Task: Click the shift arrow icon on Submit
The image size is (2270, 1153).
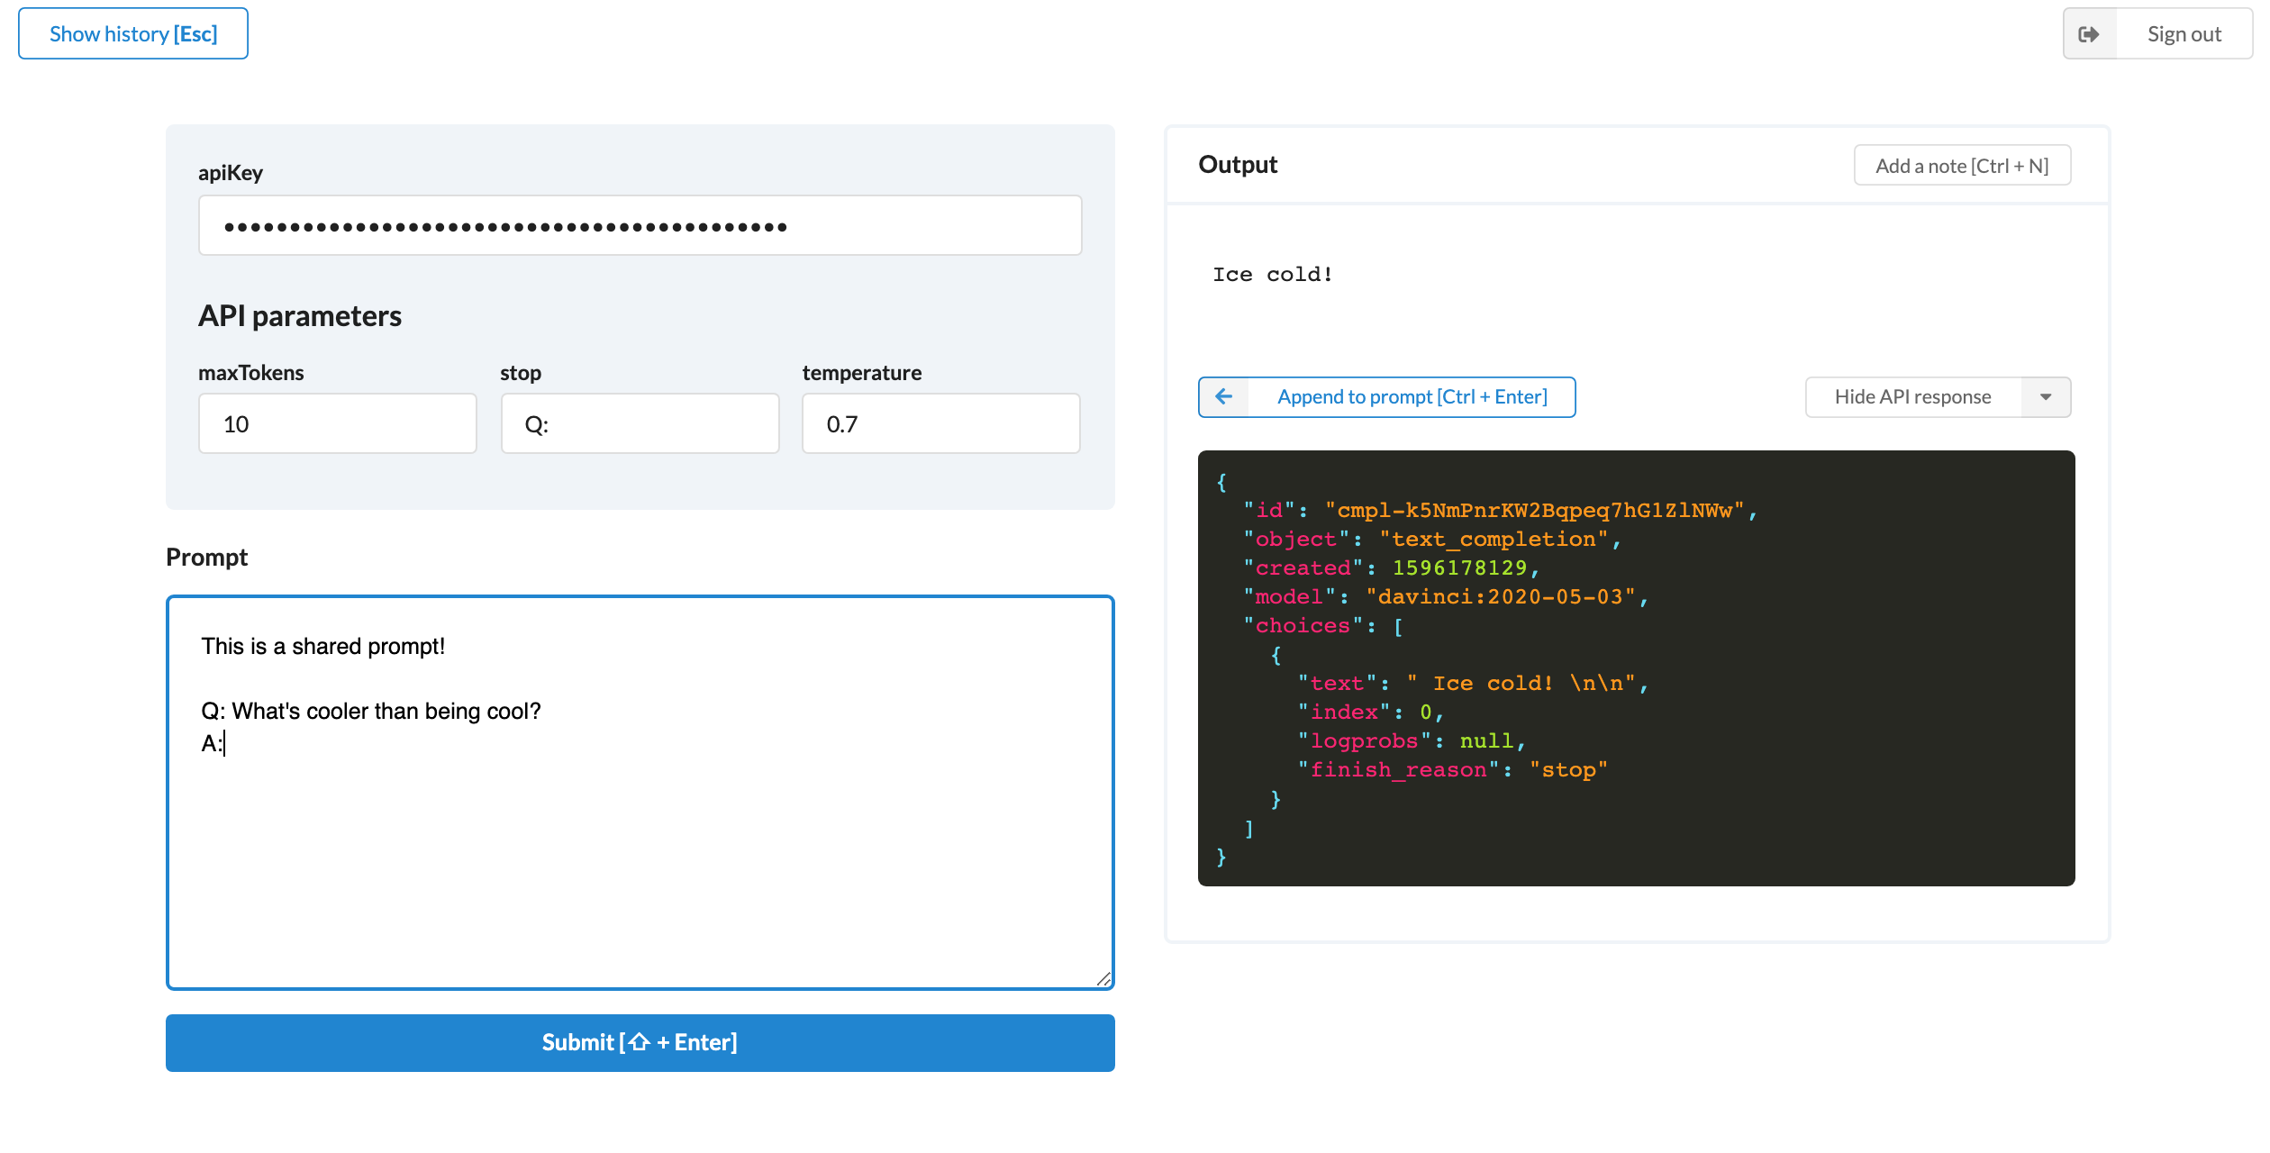Action: [x=639, y=1042]
